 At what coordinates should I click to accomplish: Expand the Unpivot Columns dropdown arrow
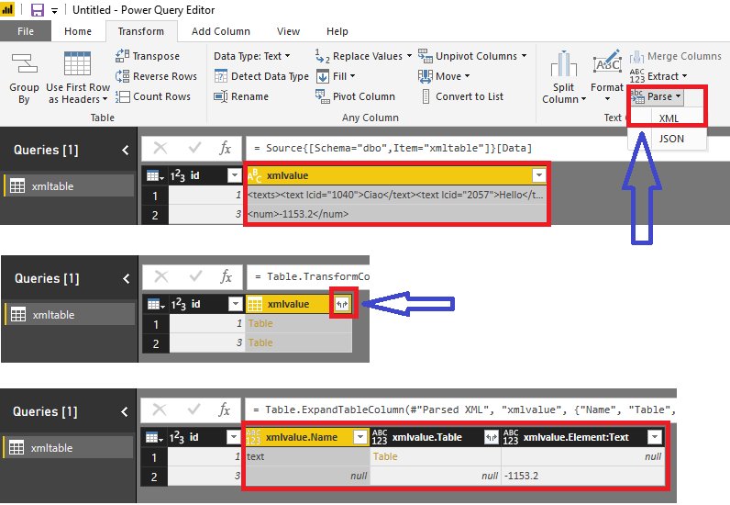point(525,56)
